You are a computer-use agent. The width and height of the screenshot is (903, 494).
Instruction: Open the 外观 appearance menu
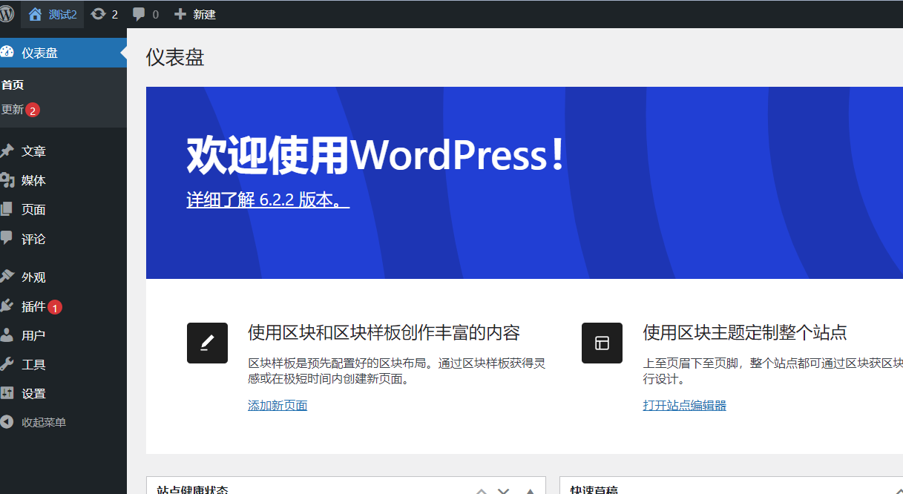pos(33,277)
